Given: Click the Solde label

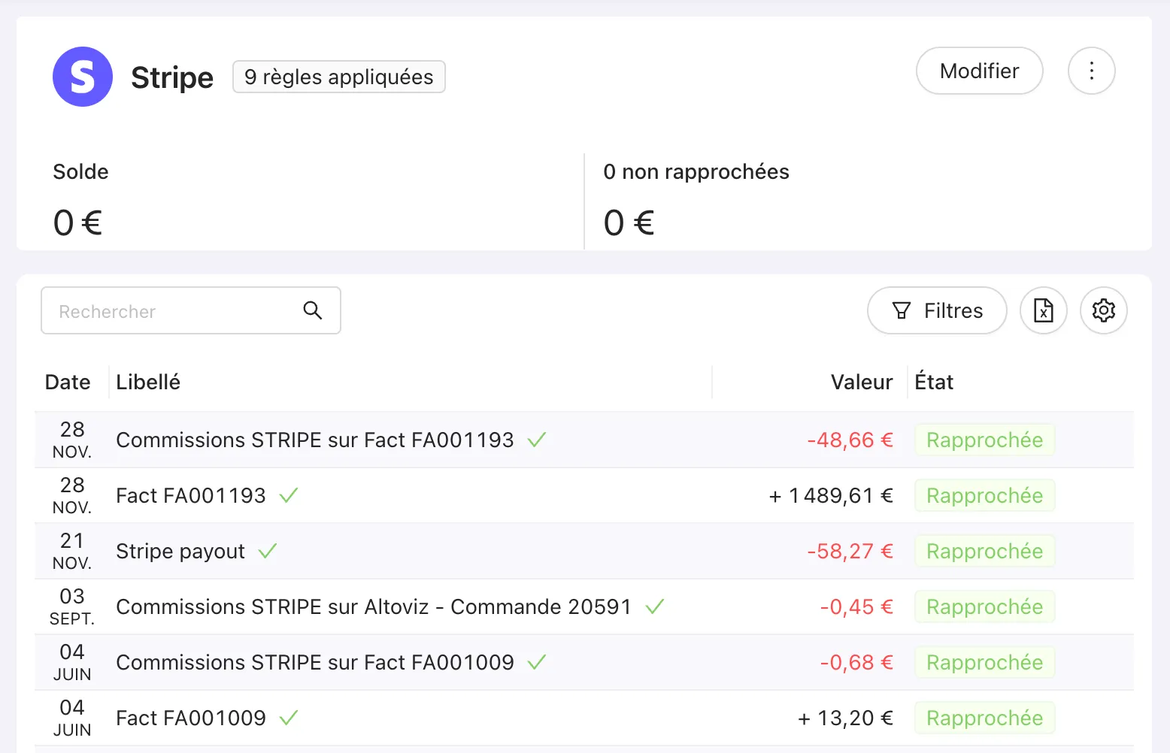Looking at the screenshot, I should [x=80, y=171].
